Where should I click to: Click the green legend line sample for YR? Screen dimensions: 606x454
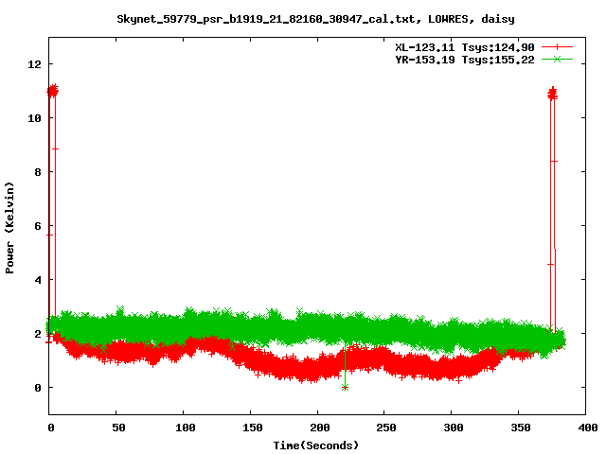(557, 59)
